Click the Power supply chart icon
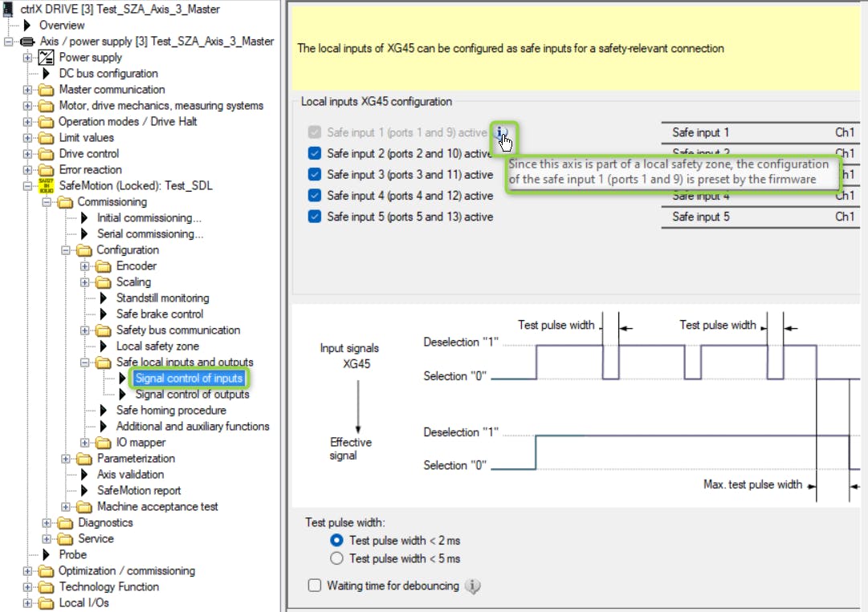868x612 pixels. 46,58
